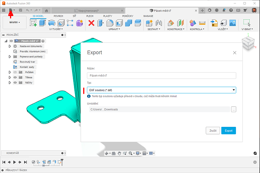Select the Pan hand tool
This screenshot has width=260, height=173.
[119, 153]
